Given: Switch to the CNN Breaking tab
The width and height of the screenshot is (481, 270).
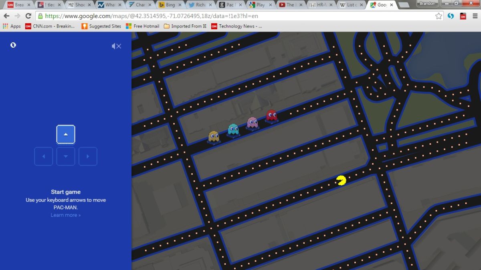Looking at the screenshot, I should [x=18, y=5].
